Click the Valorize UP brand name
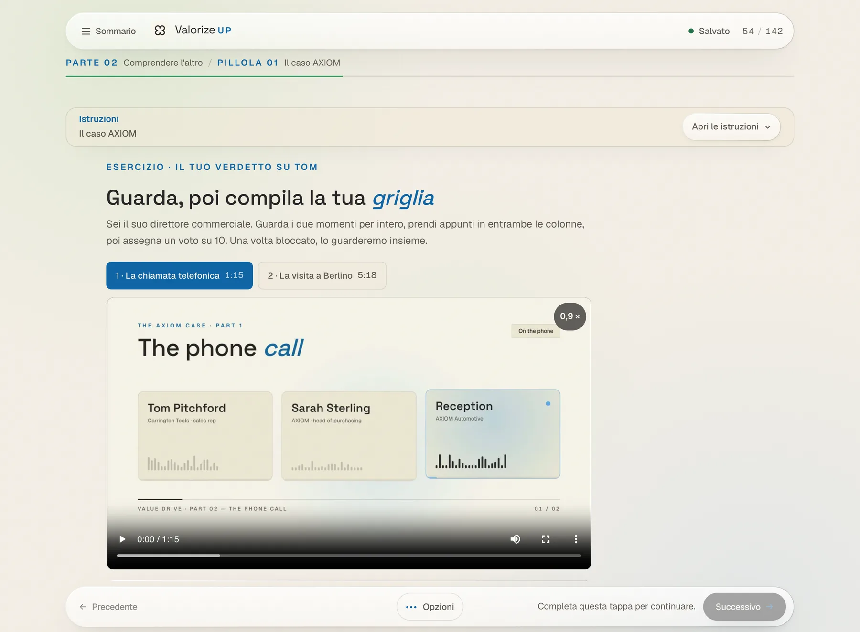This screenshot has height=632, width=860. point(203,30)
